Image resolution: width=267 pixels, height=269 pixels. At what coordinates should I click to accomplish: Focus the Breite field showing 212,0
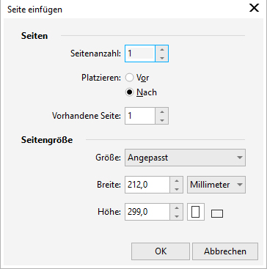pos(147,185)
